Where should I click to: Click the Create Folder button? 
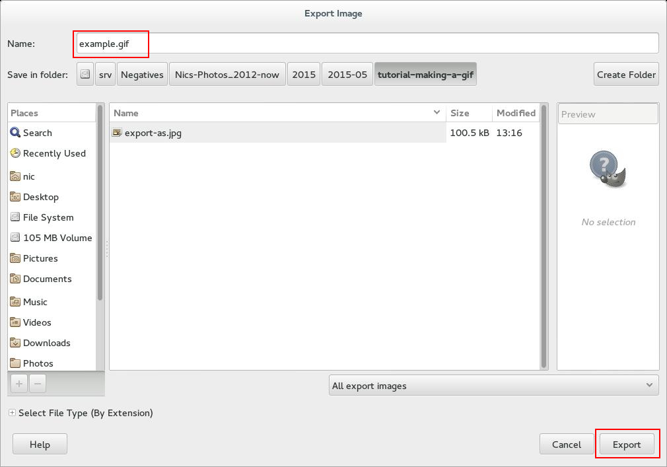click(x=626, y=75)
